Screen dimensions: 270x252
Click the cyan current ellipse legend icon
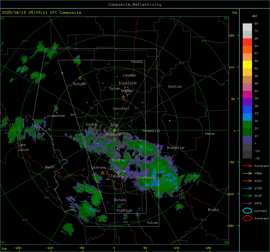pyautogui.click(x=247, y=211)
